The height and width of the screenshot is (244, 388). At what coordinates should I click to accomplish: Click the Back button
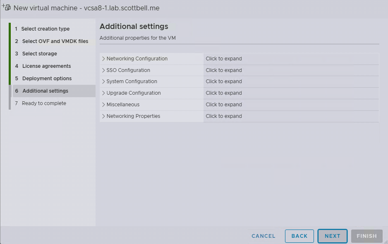click(299, 236)
